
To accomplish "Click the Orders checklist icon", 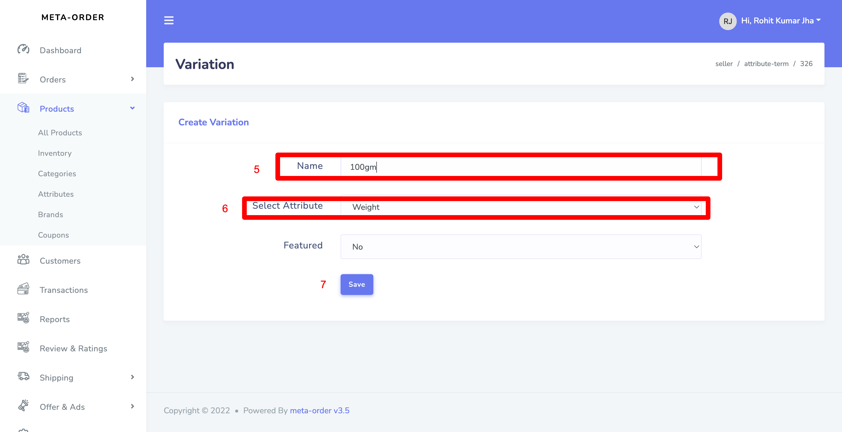I will tap(23, 79).
